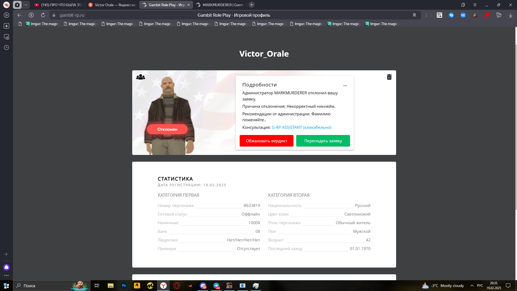Open a new browser tab
Viewport: 517px width, 291px height.
tap(251, 5)
